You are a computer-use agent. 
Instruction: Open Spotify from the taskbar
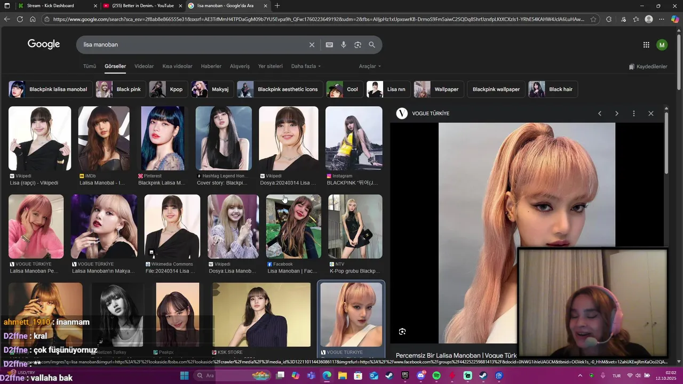[x=436, y=375]
